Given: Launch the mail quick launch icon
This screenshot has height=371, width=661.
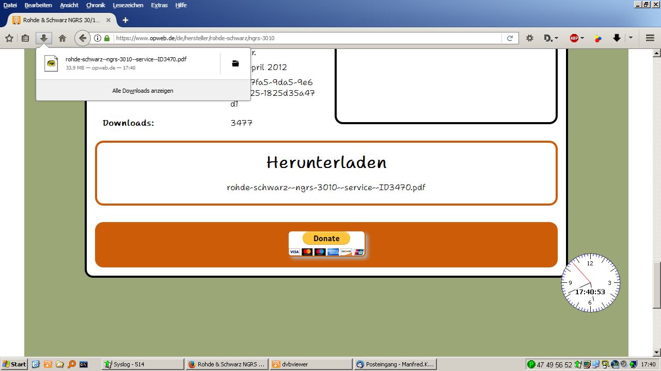Looking at the screenshot, I should click(36, 364).
